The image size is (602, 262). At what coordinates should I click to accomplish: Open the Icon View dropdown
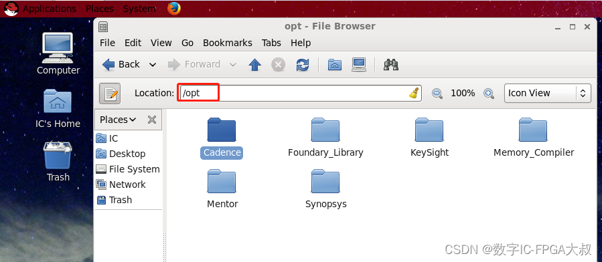547,93
